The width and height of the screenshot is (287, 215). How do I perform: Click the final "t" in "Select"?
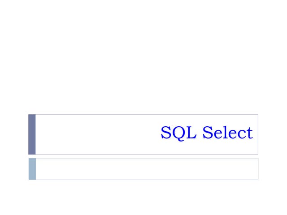point(250,133)
